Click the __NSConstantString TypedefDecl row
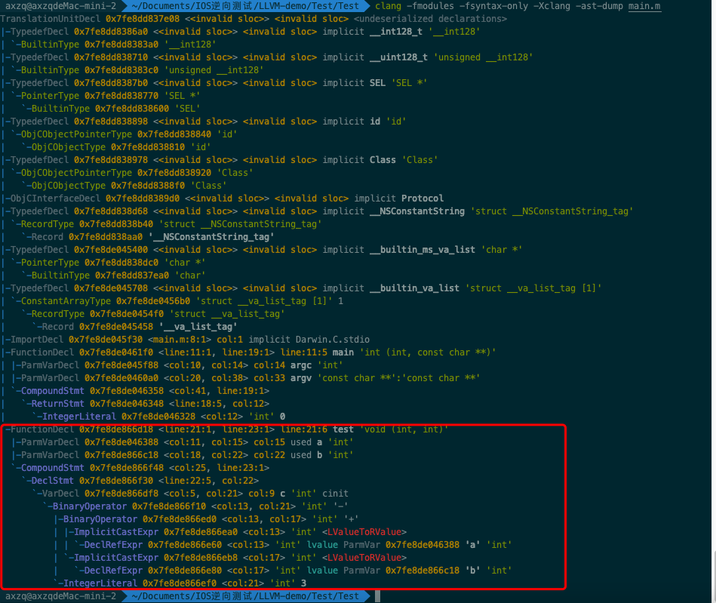This screenshot has width=716, height=603. [x=318, y=211]
